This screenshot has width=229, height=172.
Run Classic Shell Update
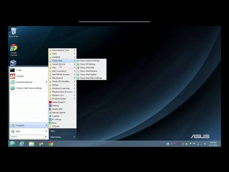tap(92, 75)
